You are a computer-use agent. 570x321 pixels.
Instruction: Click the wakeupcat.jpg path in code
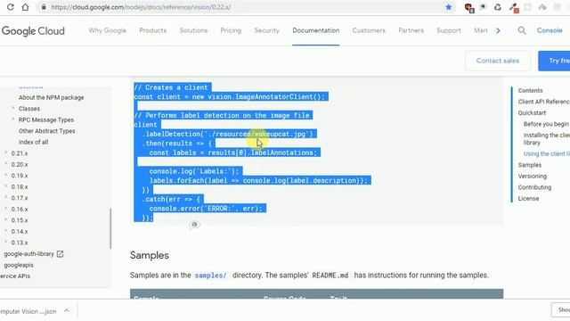click(280, 135)
